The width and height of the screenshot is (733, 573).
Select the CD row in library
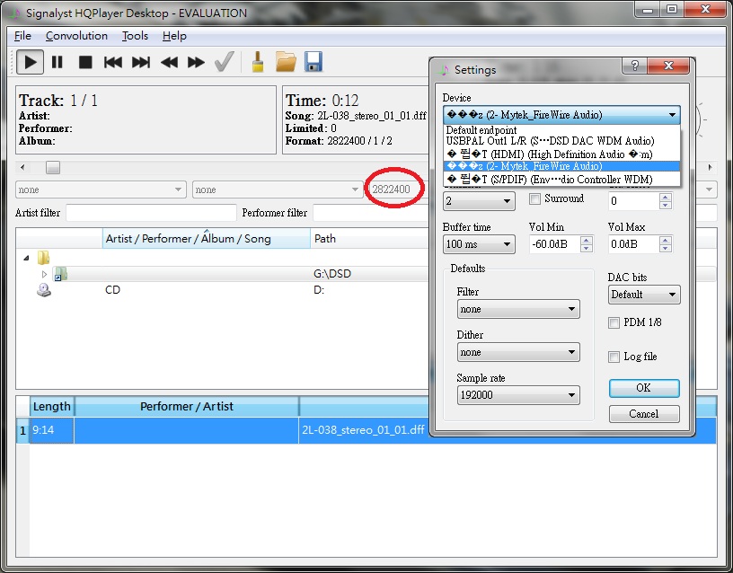223,290
